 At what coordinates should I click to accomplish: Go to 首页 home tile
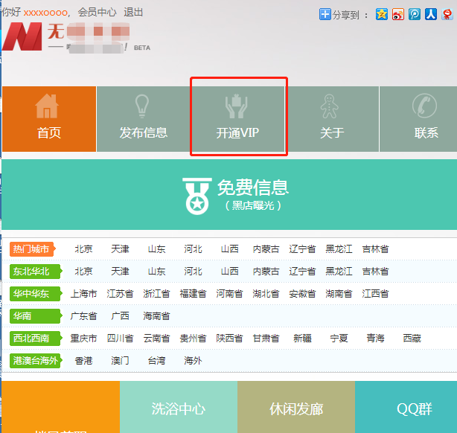pos(49,119)
